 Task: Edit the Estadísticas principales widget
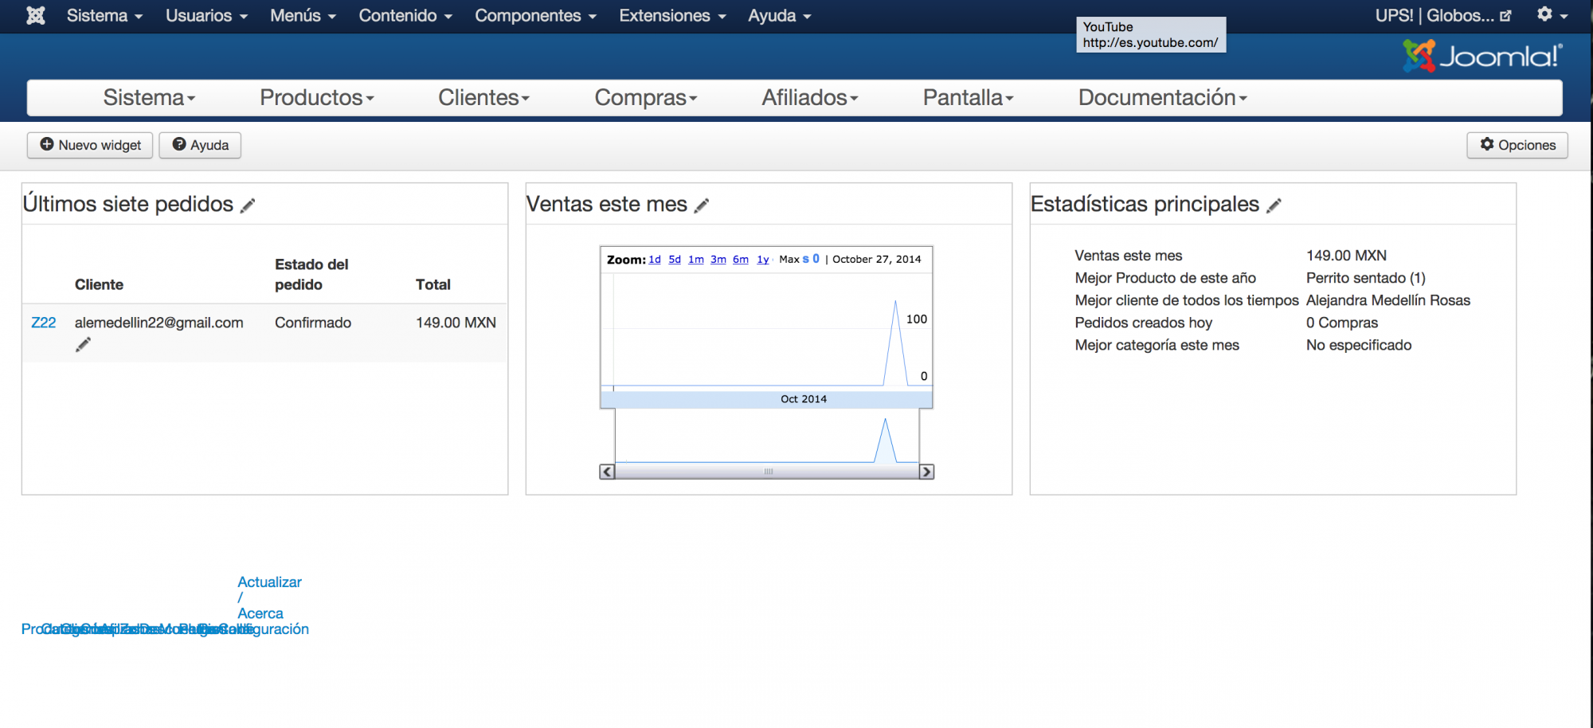click(x=1274, y=205)
